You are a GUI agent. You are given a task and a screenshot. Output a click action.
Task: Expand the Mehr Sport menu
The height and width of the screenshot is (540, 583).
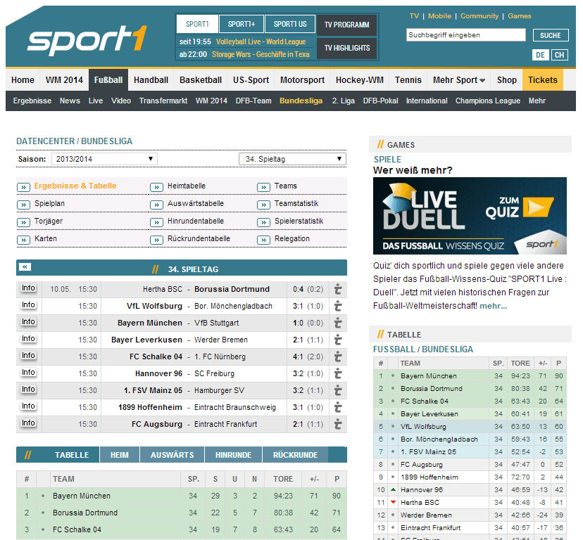459,80
